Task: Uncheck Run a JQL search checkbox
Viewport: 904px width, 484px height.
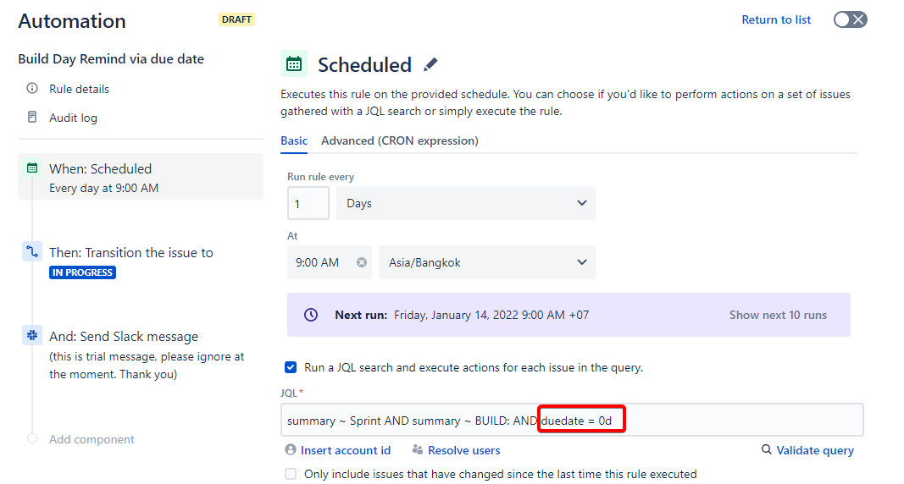Action: [291, 367]
